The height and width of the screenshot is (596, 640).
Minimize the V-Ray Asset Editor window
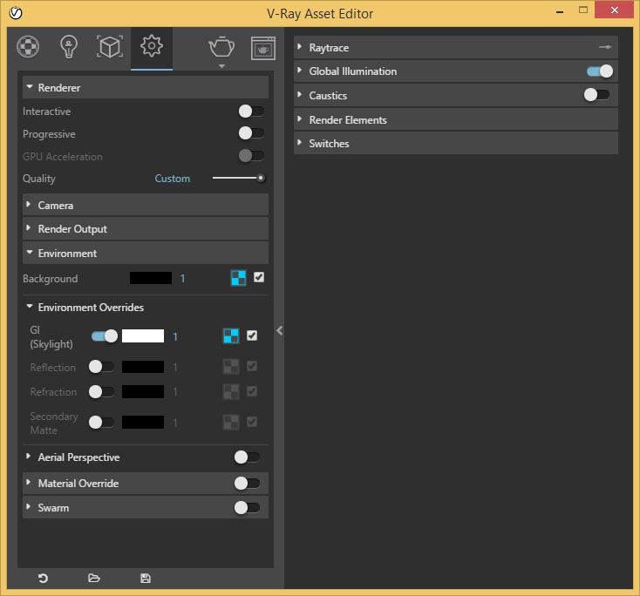[x=560, y=12]
